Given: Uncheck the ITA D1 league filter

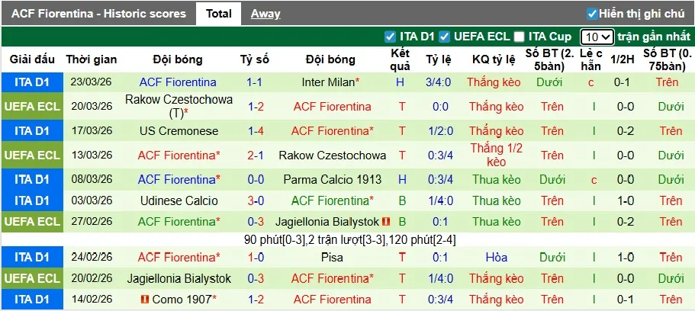Looking at the screenshot, I should coord(391,37).
